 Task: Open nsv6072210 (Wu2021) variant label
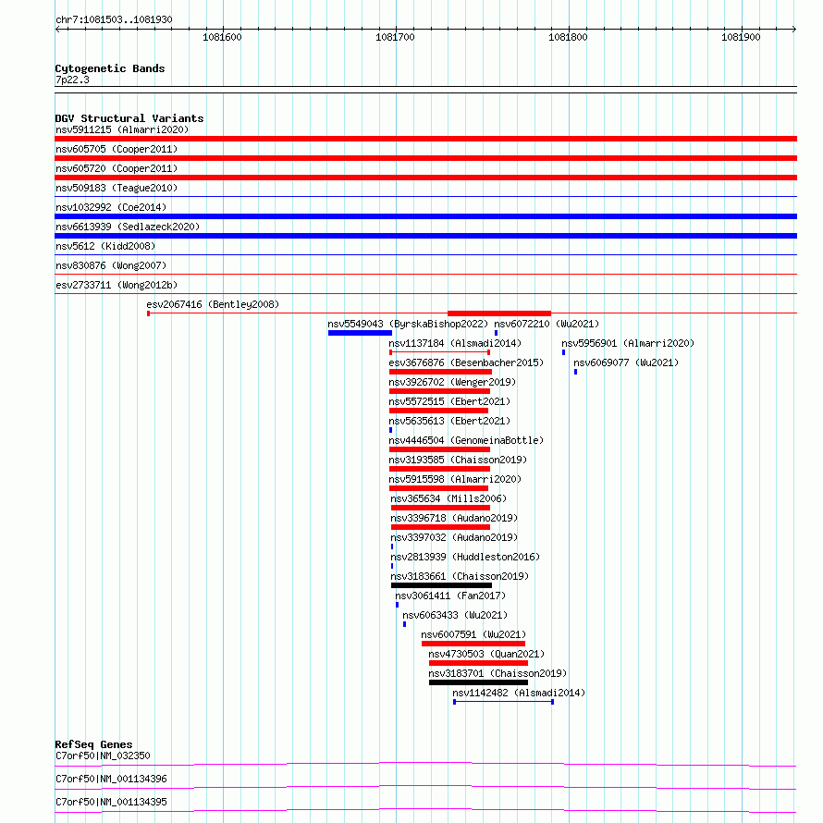[x=547, y=324]
